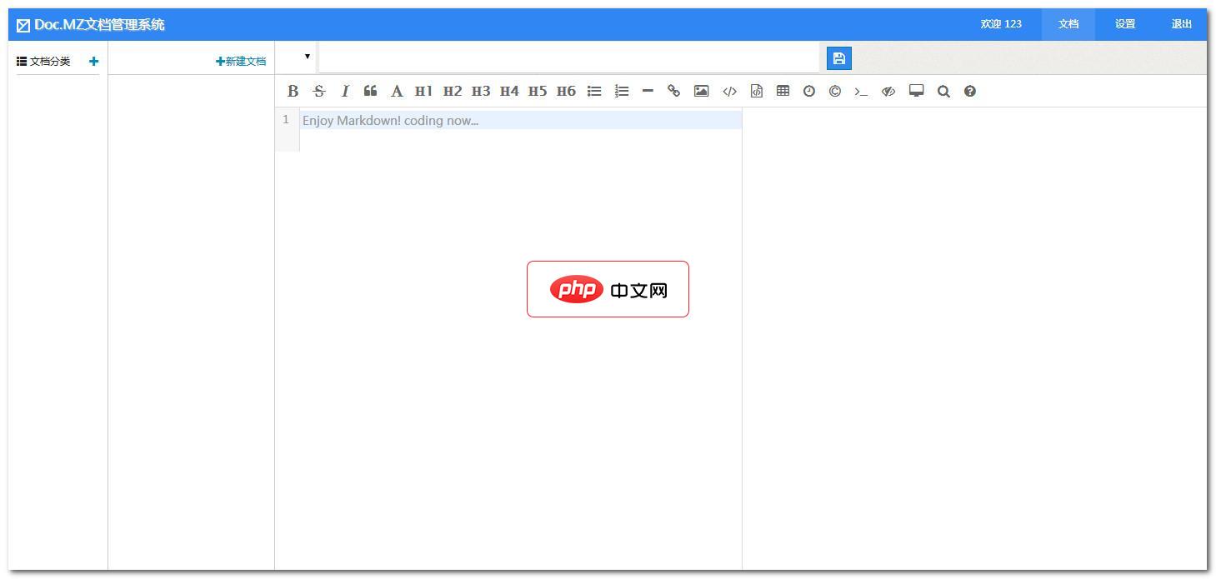The width and height of the screenshot is (1216, 579).
Task: Insert H1 heading
Action: [x=423, y=92]
